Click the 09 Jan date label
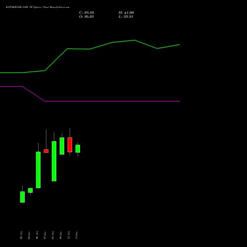 (61, 235)
